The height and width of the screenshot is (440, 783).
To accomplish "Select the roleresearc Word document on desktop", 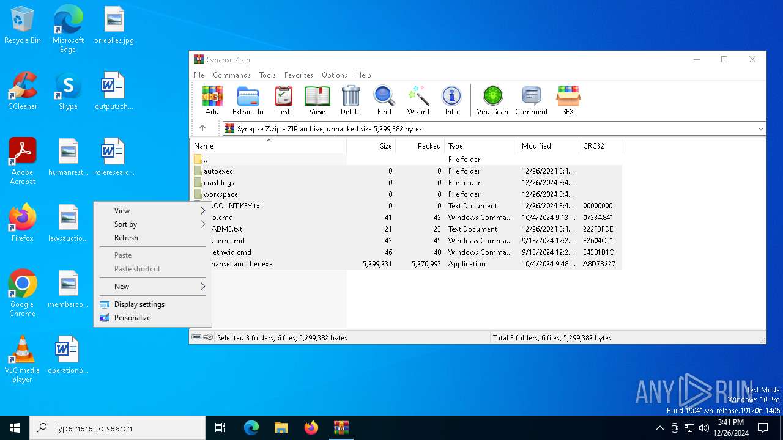I will click(114, 157).
